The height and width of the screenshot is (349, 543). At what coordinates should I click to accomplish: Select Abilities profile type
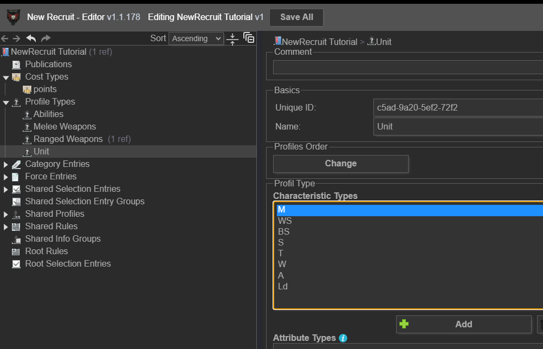(x=48, y=114)
